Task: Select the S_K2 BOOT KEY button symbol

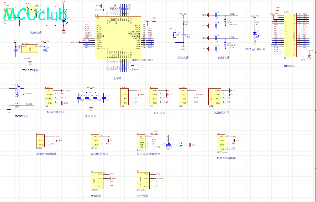Action: coord(18,88)
